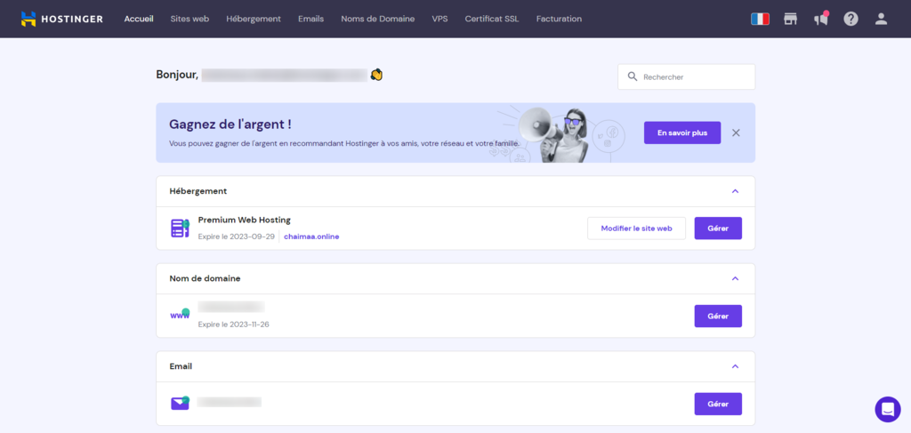The image size is (911, 433).
Task: Click the Expire le 2023-11-26 text
Action: [234, 325]
